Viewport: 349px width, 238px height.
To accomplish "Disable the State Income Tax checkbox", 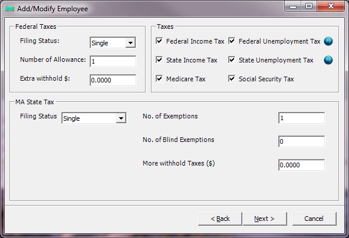I will tap(159, 60).
